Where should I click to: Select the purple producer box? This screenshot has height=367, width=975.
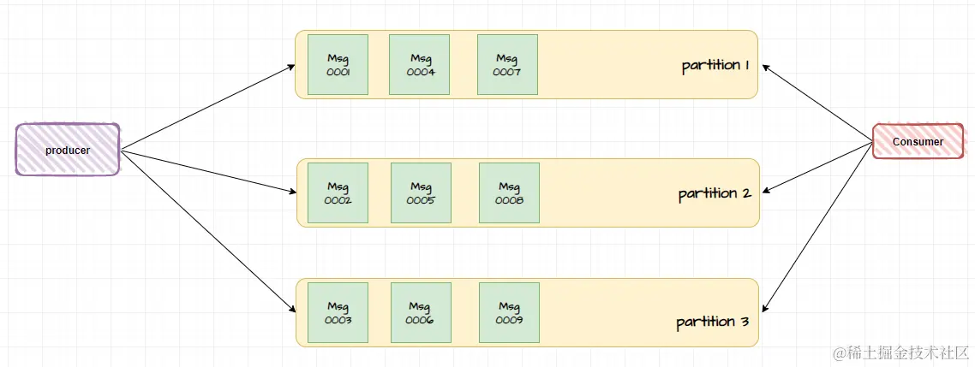point(67,150)
